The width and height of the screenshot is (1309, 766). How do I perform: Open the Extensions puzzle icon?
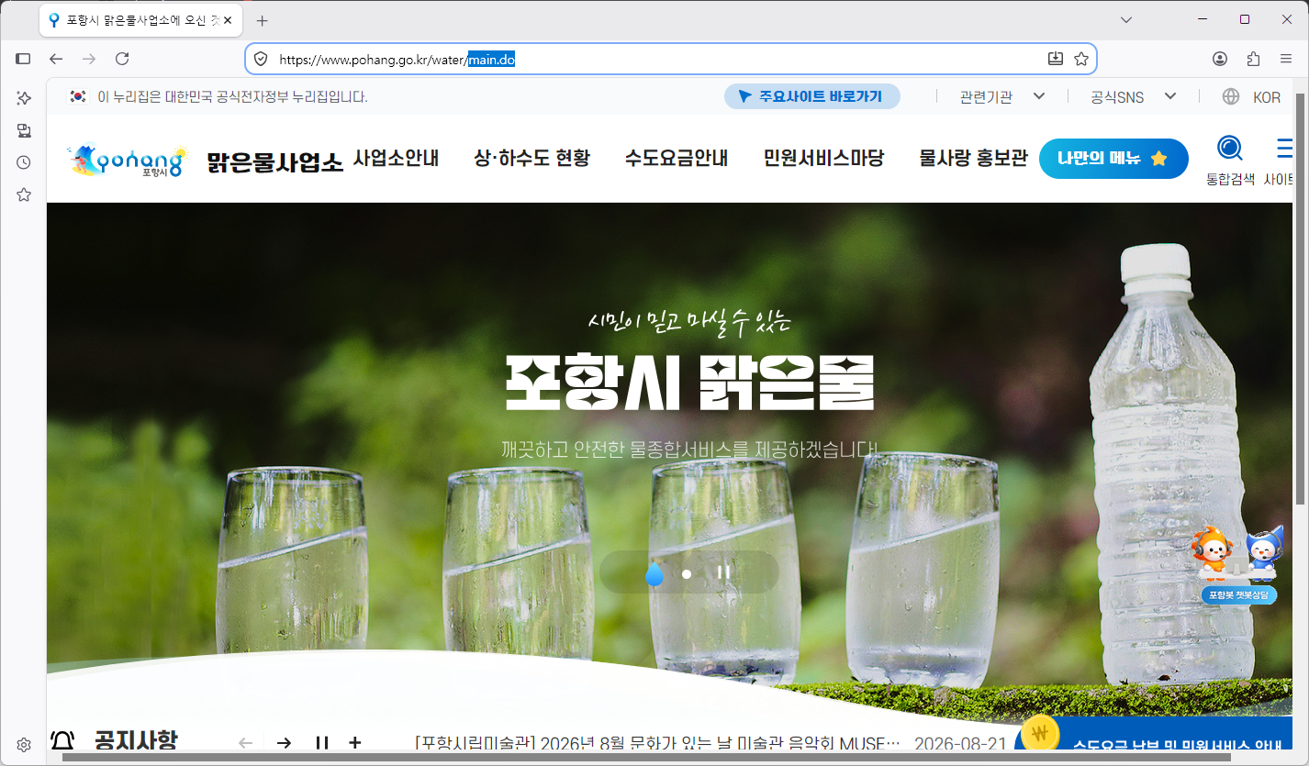tap(1253, 59)
